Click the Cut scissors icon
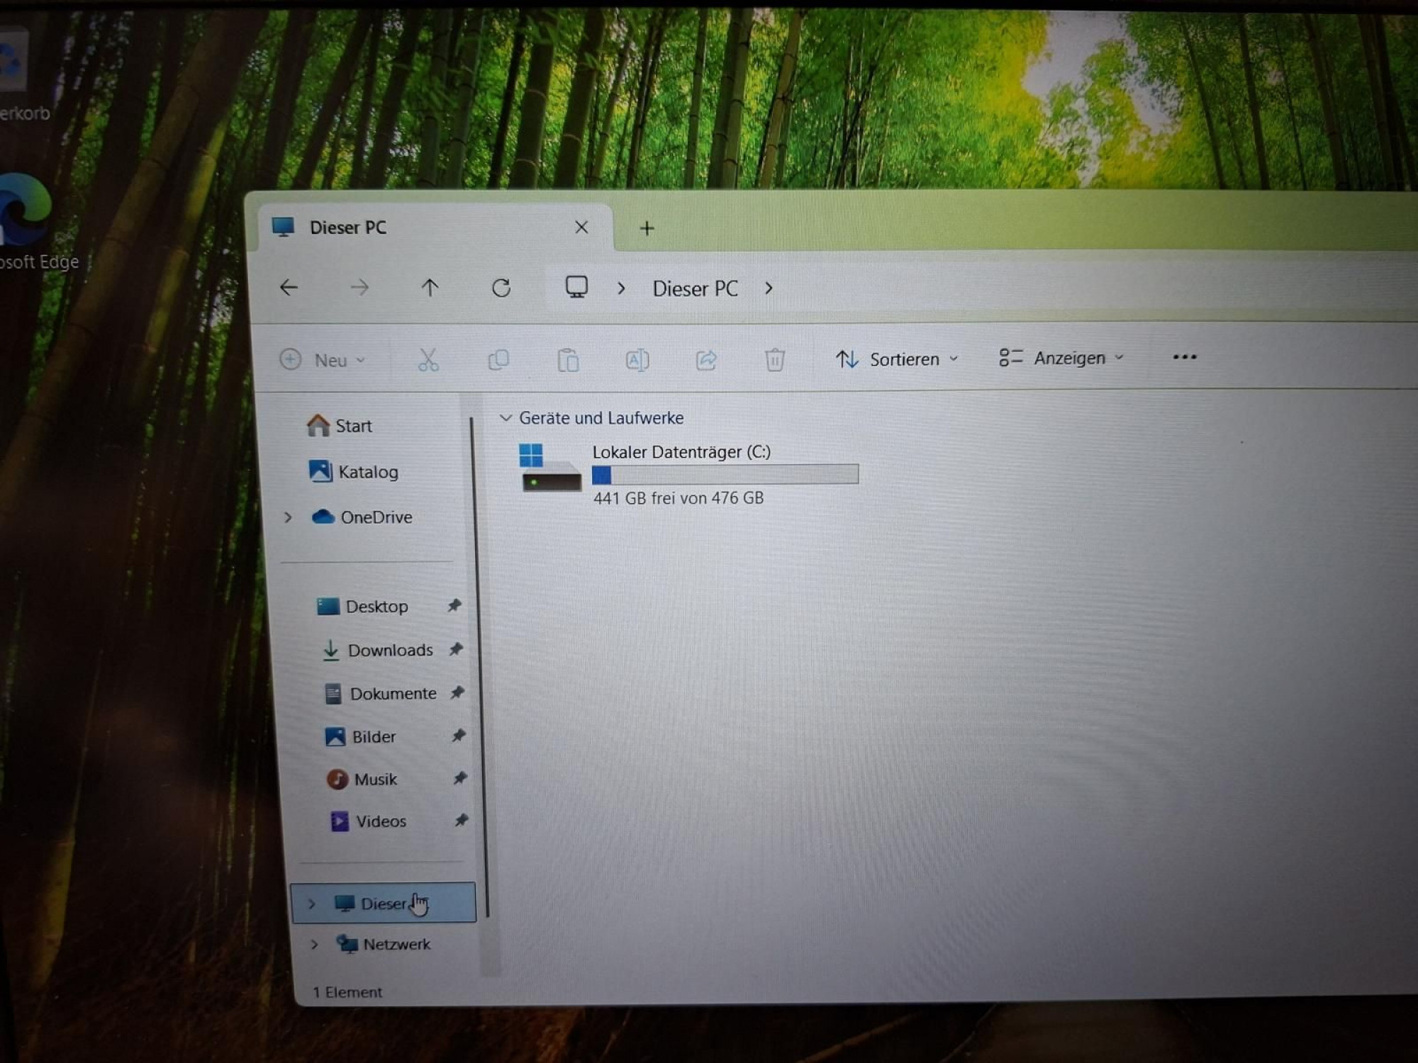This screenshot has height=1063, width=1418. (428, 360)
